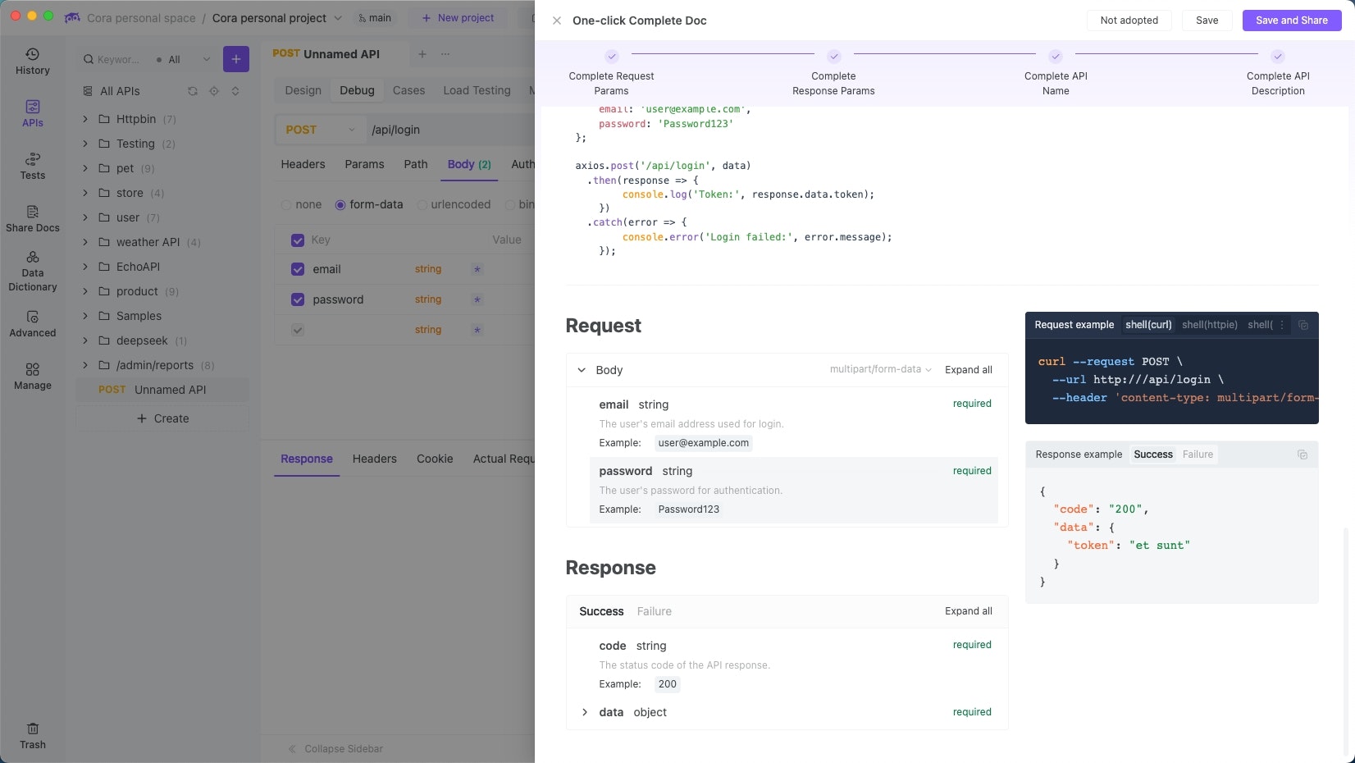Screen dimensions: 1355x763
Task: Expand the Testing folder
Action: tap(84, 144)
